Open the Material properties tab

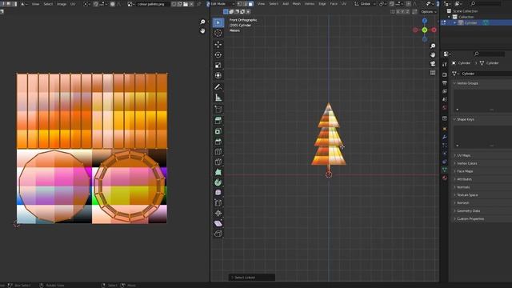pos(445,178)
